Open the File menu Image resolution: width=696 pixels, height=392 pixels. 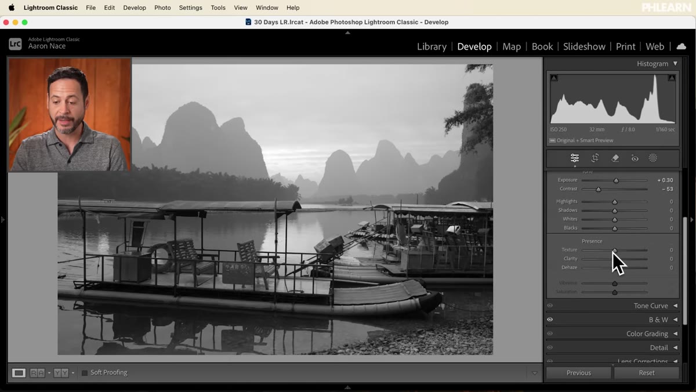click(x=90, y=8)
